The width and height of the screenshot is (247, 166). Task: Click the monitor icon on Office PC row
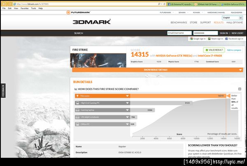[x=77, y=124]
